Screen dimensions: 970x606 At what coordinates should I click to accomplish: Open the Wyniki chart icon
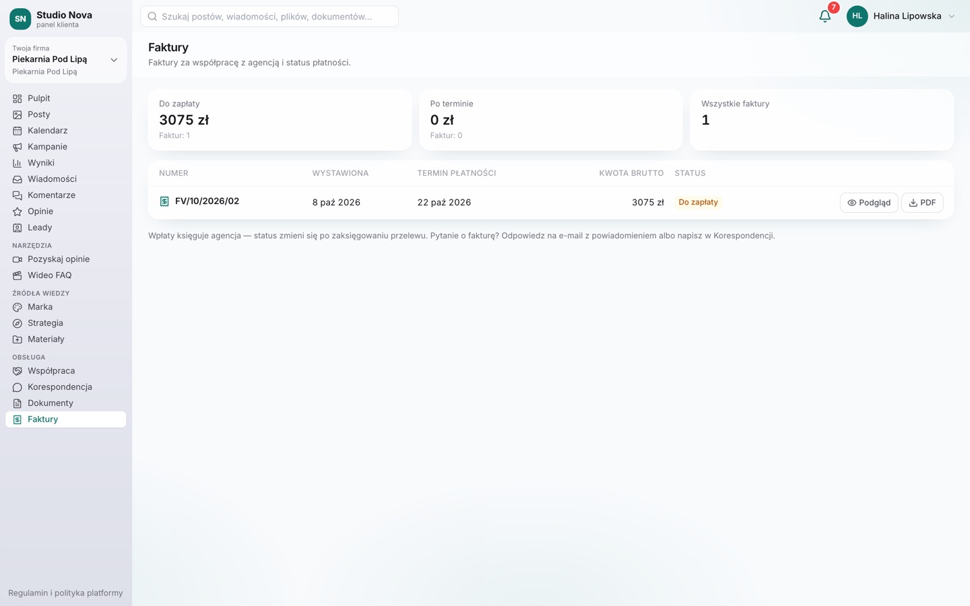18,163
